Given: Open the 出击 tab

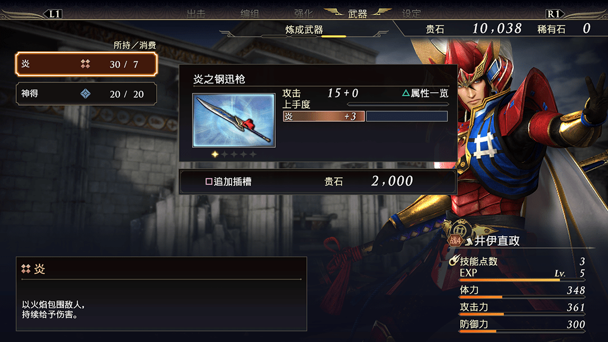Looking at the screenshot, I should (196, 14).
